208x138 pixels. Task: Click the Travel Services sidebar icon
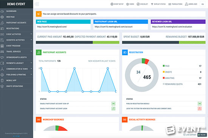2,51
